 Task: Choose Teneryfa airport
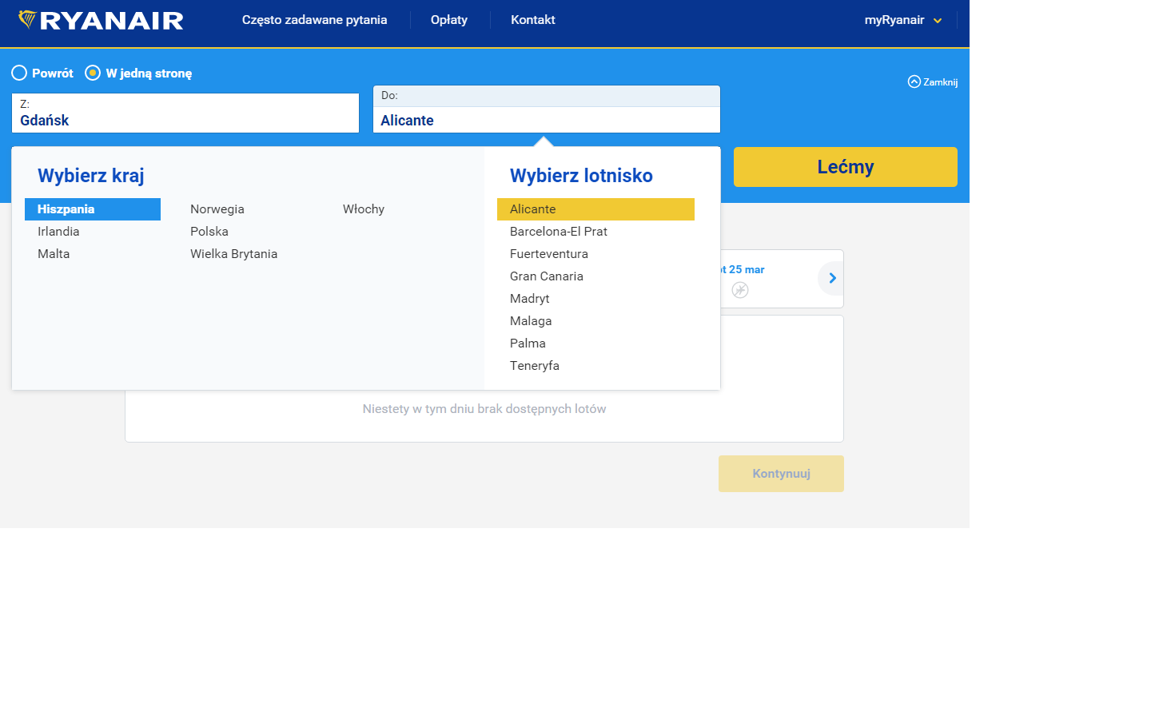tap(535, 366)
